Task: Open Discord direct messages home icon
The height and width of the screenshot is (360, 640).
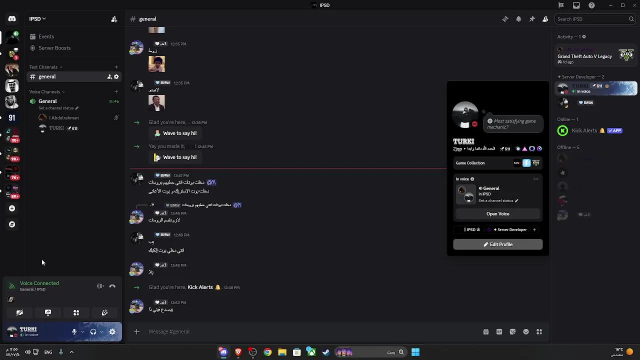Action: tap(12, 19)
